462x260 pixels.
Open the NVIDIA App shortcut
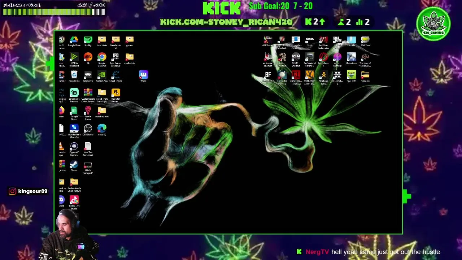click(102, 77)
